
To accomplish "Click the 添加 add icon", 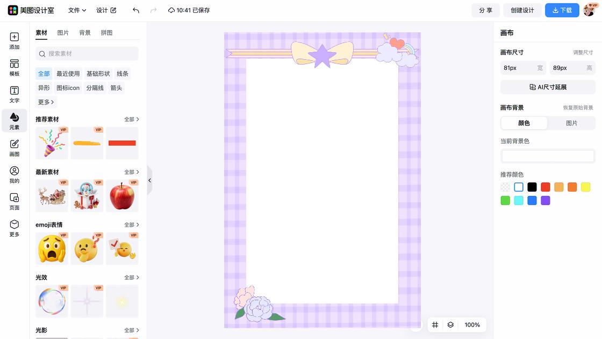I will pyautogui.click(x=14, y=41).
